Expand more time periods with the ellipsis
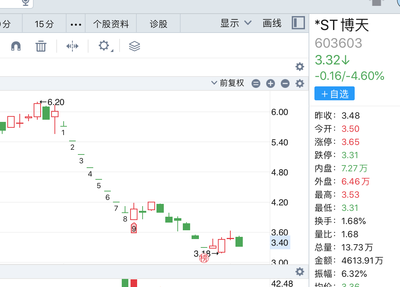The image size is (400, 287). tap(76, 25)
